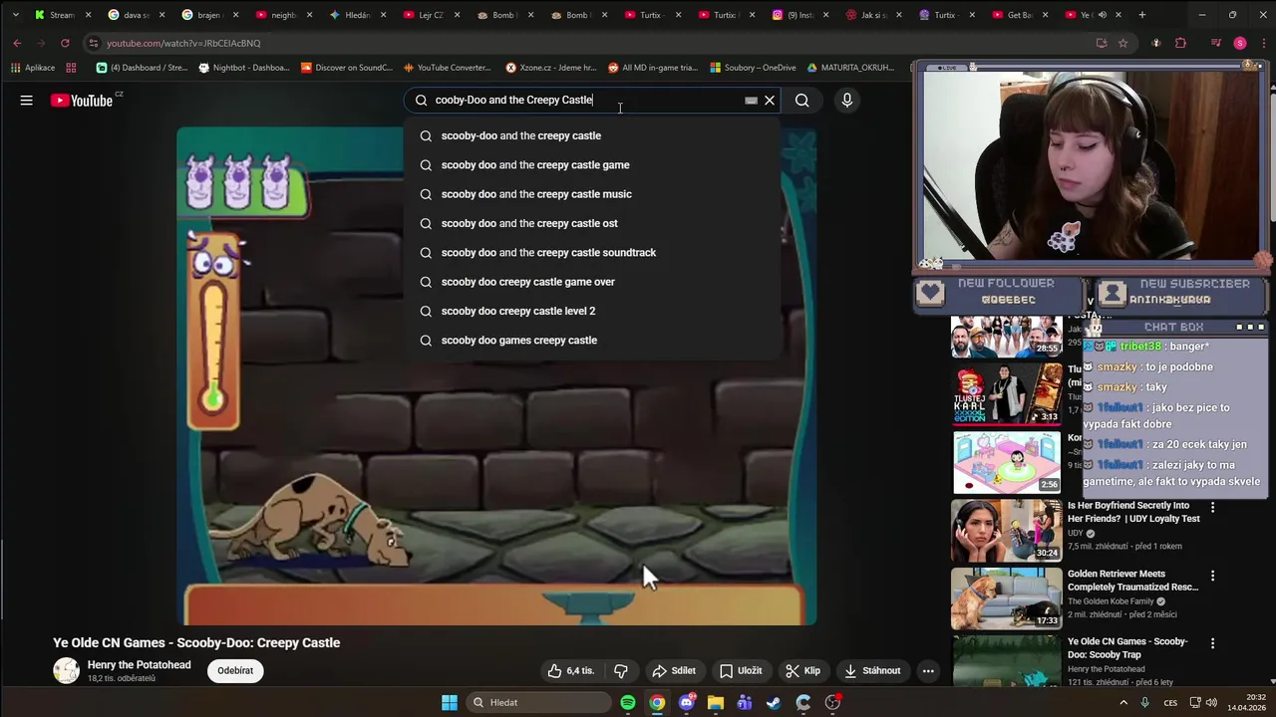The width and height of the screenshot is (1276, 717).
Task: Open 'Golden Retriever Meets Completely Traumatized' video
Action: coord(1133,580)
